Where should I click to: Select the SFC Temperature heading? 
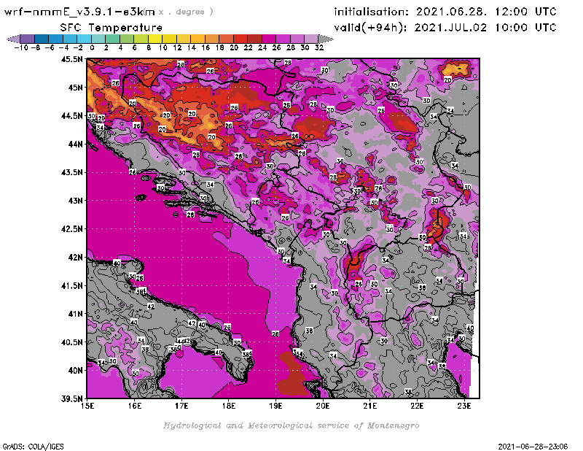111,28
